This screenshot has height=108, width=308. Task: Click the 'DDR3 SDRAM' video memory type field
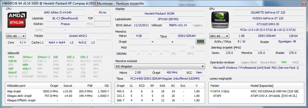tap(267, 36)
